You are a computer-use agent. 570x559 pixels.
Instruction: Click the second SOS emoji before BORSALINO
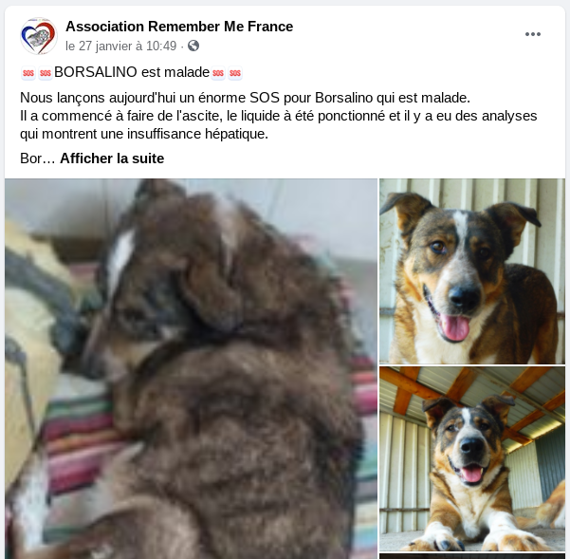pos(46,73)
